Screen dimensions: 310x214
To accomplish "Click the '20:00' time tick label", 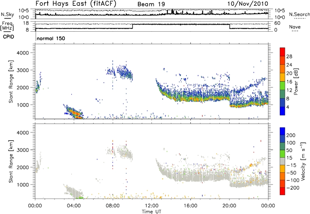I will 229,206.
